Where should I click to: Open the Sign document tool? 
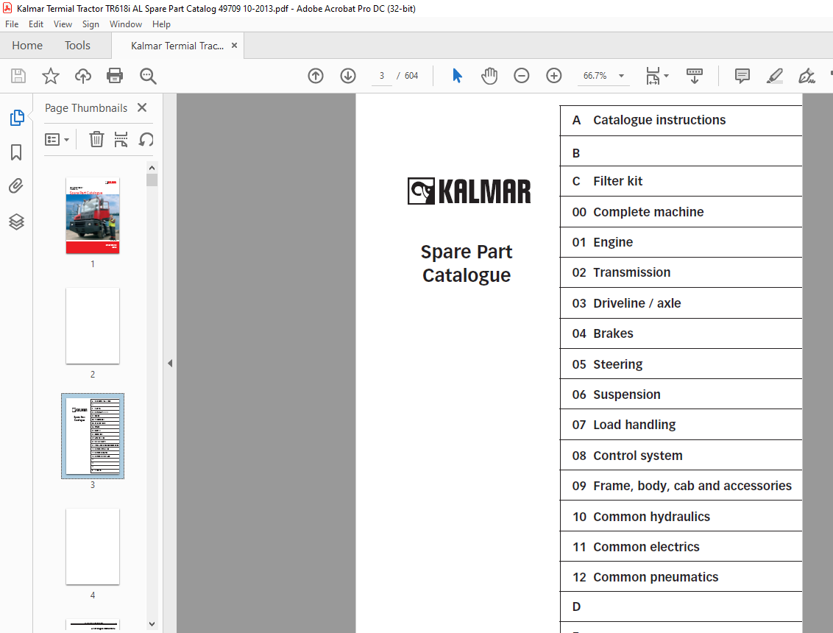tap(807, 76)
